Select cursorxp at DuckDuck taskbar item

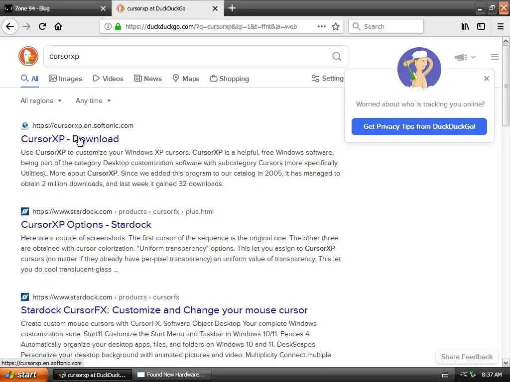[92, 375]
